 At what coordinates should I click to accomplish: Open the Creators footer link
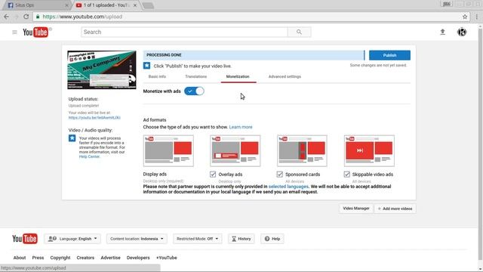85,258
